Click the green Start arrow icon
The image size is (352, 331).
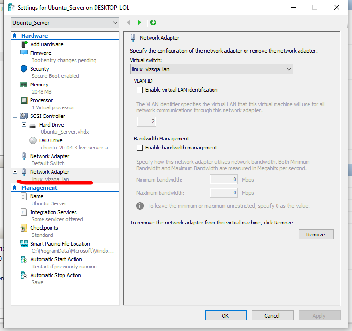click(x=139, y=22)
